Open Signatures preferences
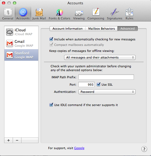 [114, 14]
